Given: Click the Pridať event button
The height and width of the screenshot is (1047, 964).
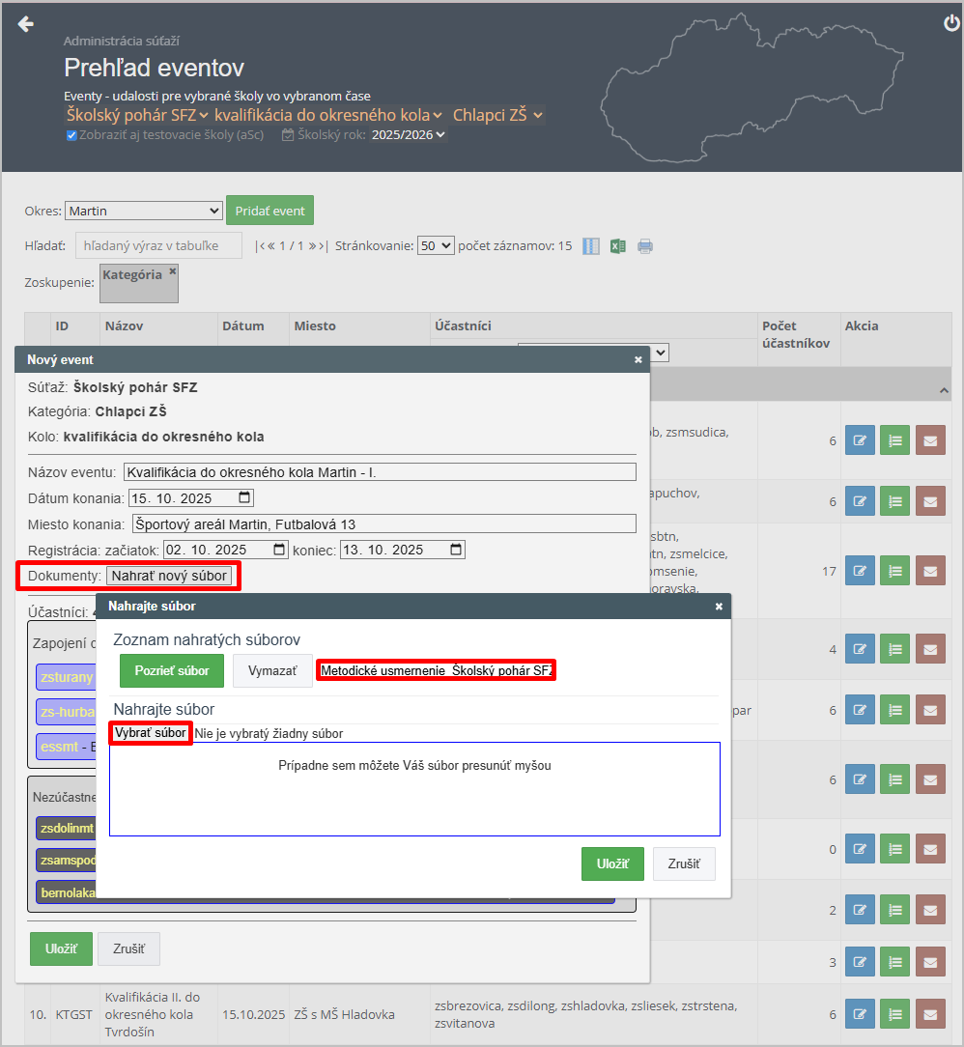Looking at the screenshot, I should click(269, 211).
